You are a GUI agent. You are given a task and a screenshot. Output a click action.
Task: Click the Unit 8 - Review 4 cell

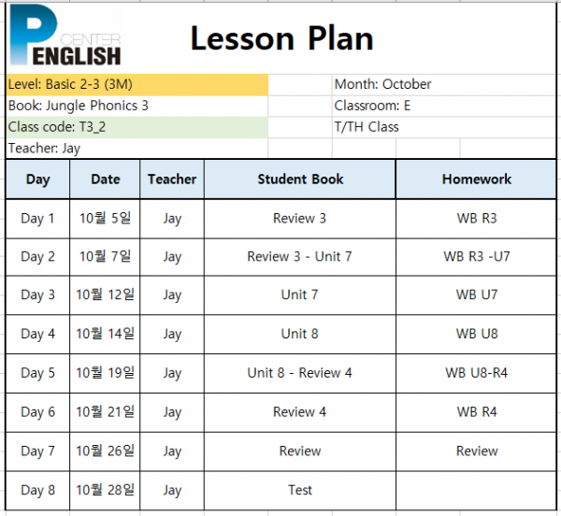click(300, 373)
